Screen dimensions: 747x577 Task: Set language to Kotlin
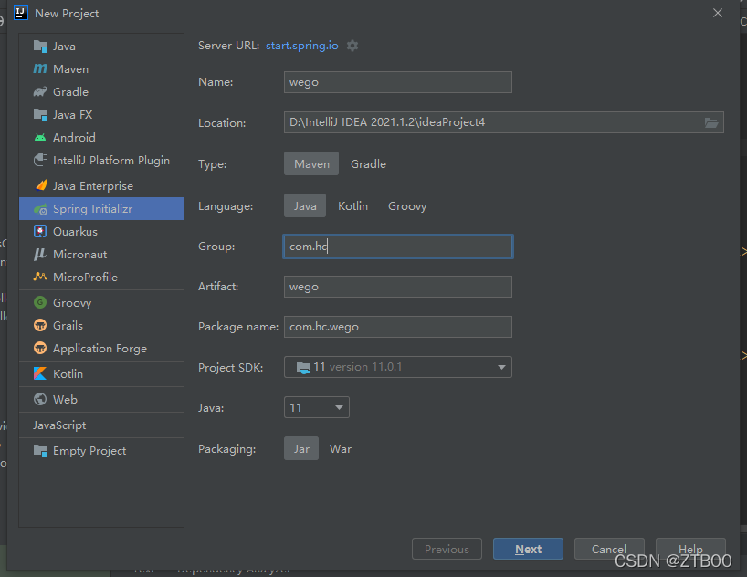(352, 205)
